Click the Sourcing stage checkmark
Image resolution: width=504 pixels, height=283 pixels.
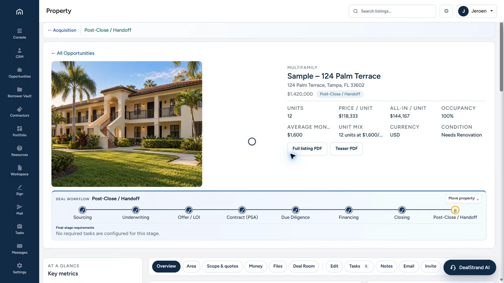pos(82,210)
